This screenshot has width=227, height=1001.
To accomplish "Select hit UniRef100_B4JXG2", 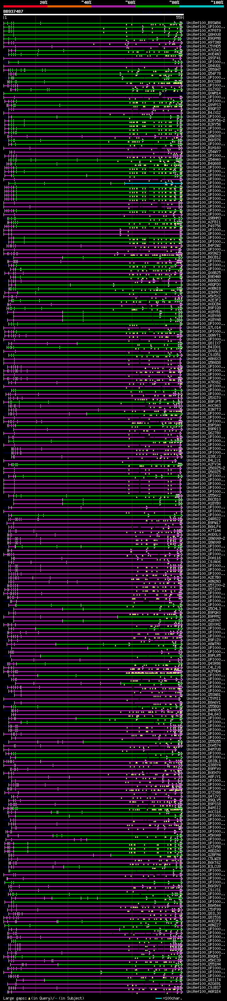I will [204, 113].
